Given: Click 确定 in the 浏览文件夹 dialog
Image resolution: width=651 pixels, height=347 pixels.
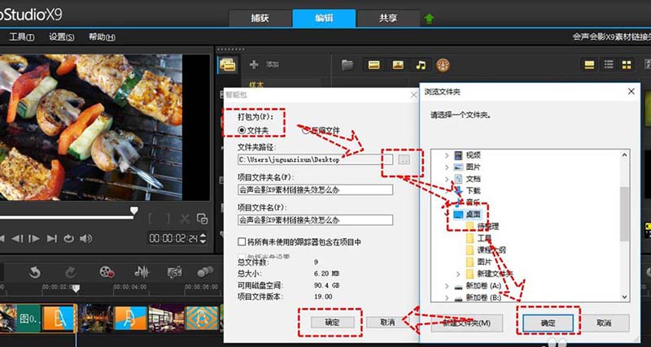Looking at the screenshot, I should (x=548, y=323).
